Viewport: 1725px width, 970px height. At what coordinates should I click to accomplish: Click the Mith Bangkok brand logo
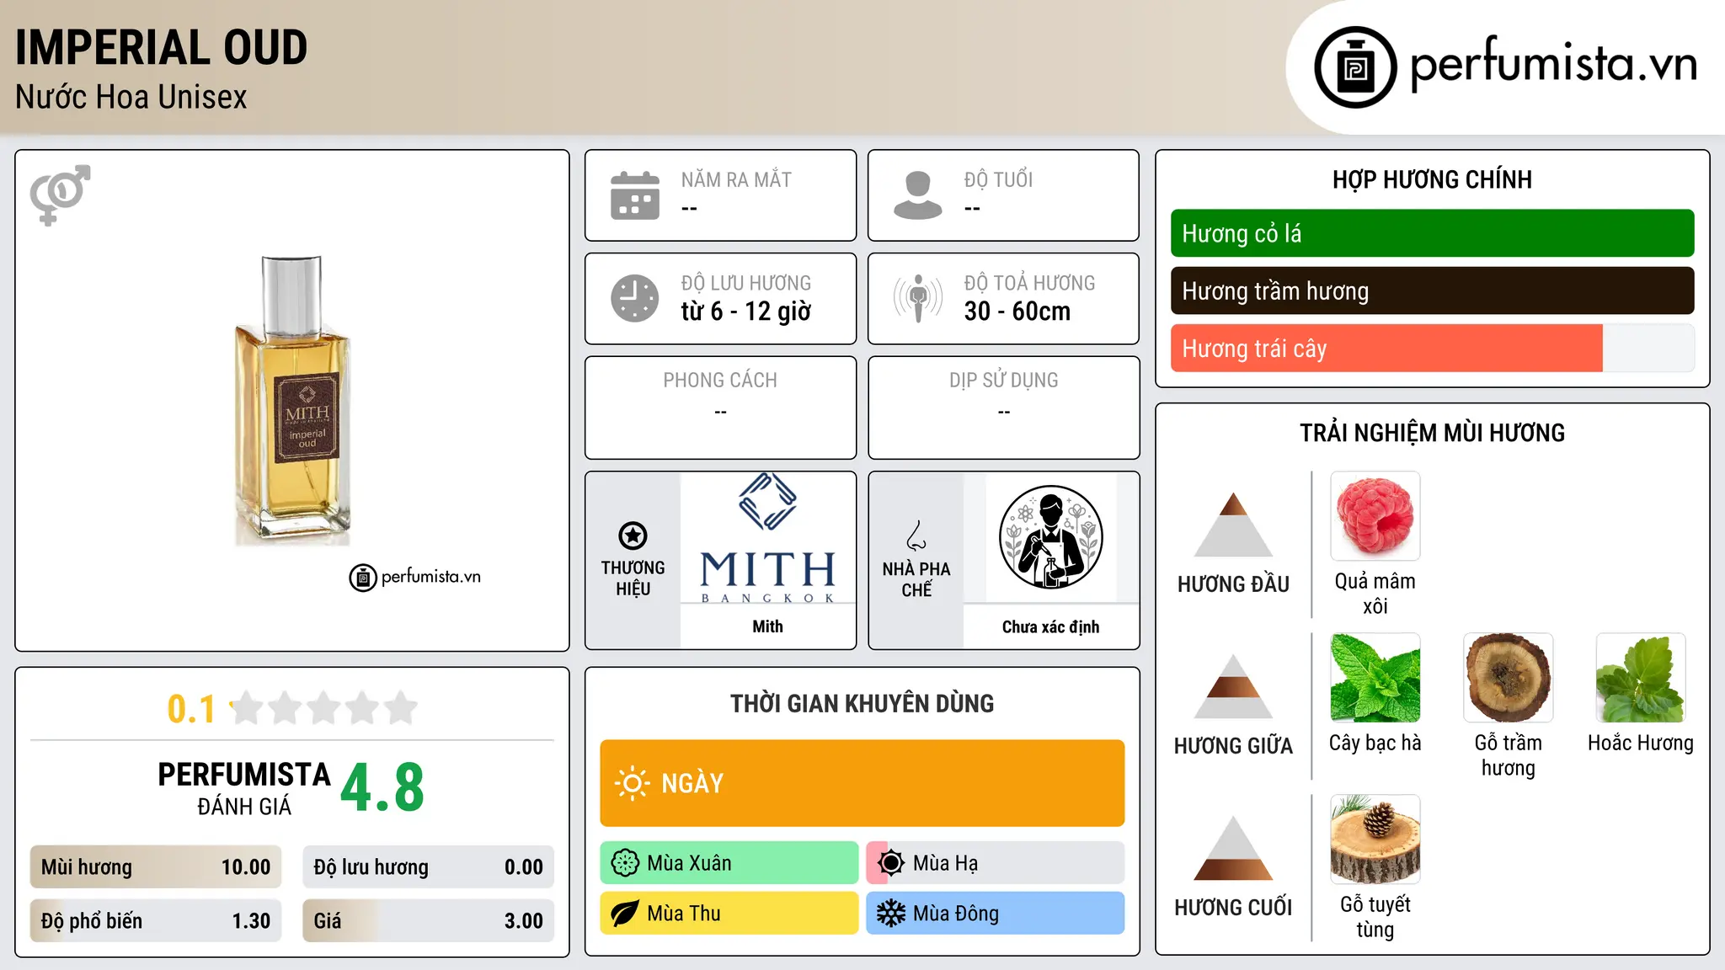pos(767,539)
